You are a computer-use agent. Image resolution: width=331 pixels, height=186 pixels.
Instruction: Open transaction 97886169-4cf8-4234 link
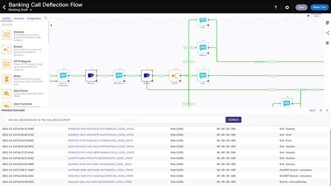(x=101, y=129)
